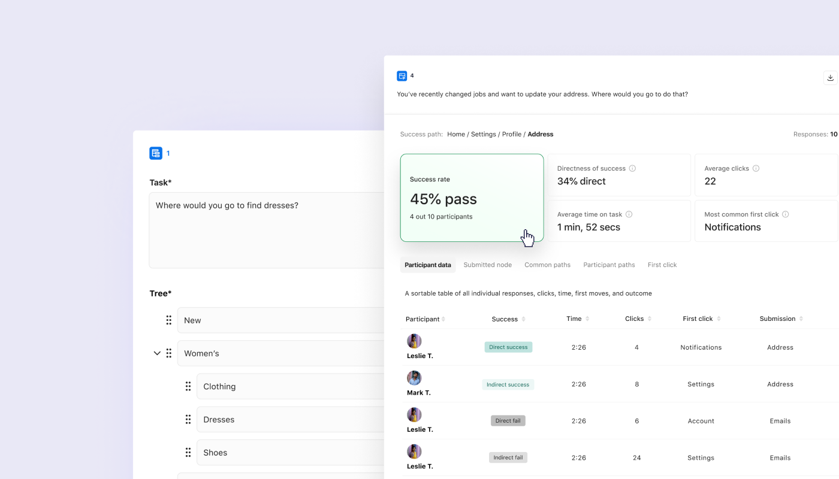
Task: Click the info icon next to Average clicks
Action: (756, 169)
